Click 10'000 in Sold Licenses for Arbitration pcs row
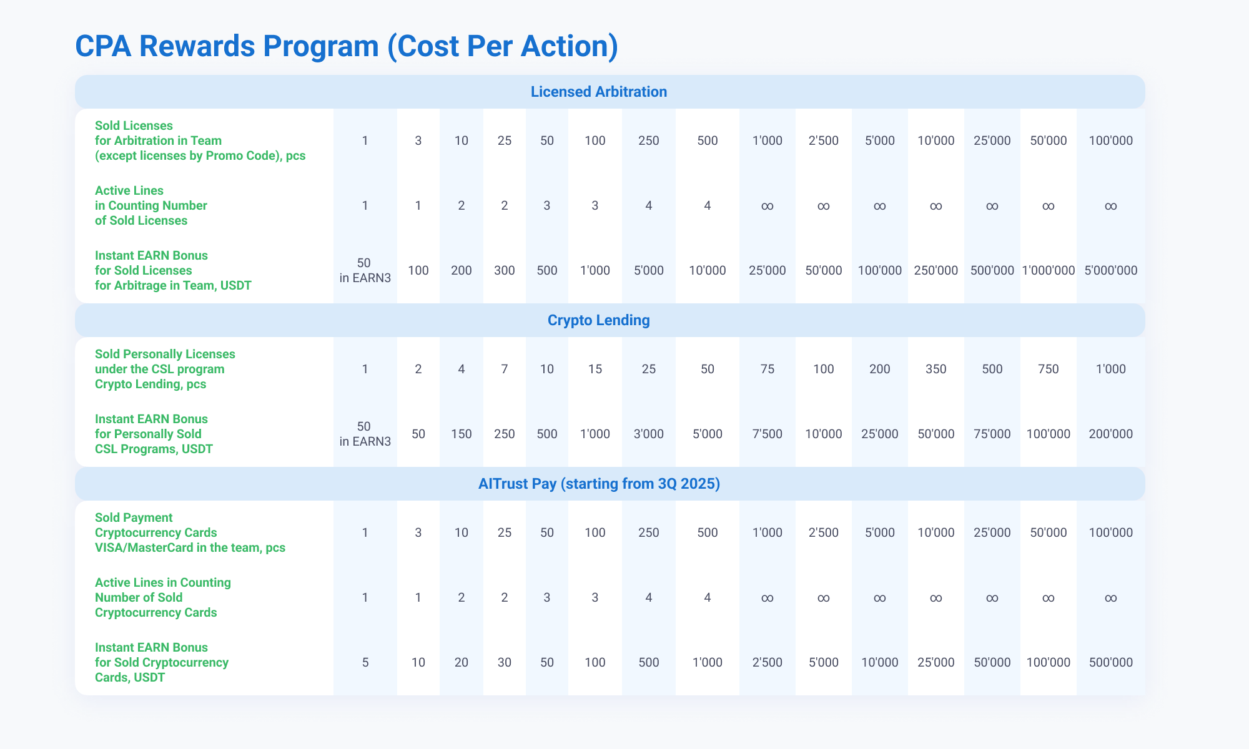This screenshot has height=749, width=1249. click(x=936, y=140)
